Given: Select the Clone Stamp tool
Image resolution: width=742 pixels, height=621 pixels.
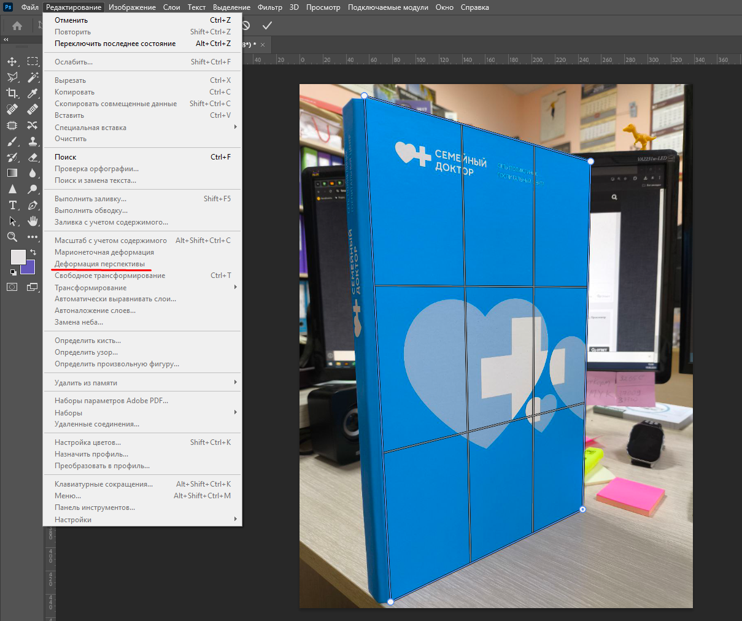Looking at the screenshot, I should click(33, 141).
